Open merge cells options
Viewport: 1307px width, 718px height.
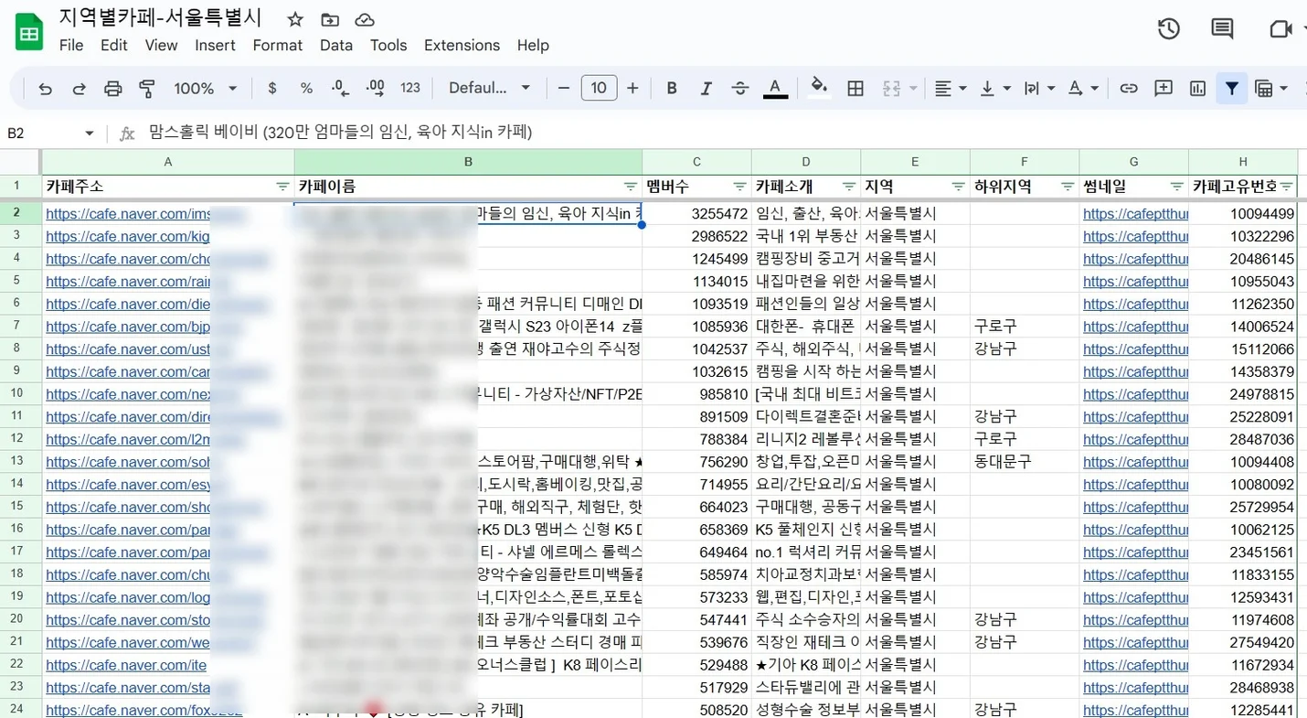(x=899, y=89)
